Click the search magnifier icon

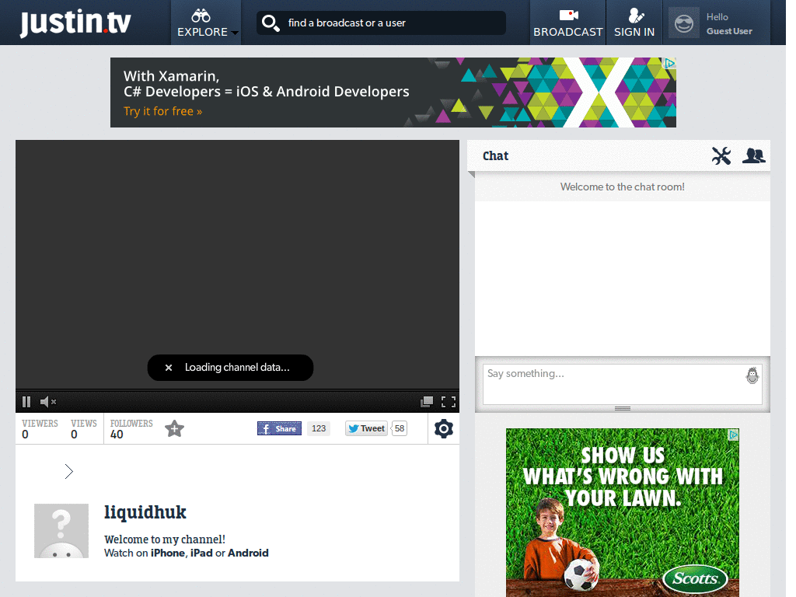tap(271, 23)
